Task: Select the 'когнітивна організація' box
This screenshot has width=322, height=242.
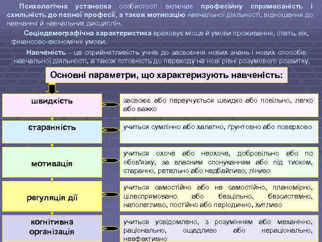Action: (52, 229)
